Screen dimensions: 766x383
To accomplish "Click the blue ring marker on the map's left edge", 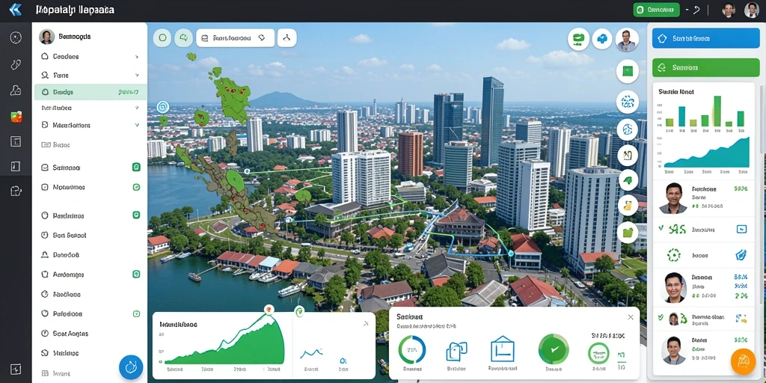I will (162, 106).
